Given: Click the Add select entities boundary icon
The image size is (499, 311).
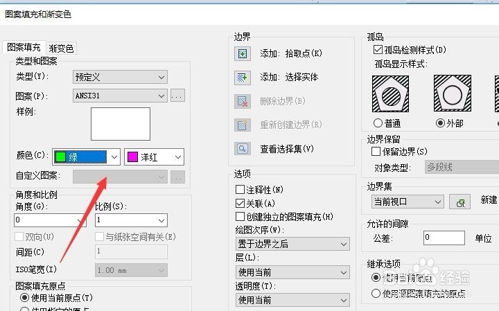Looking at the screenshot, I should point(243,78).
